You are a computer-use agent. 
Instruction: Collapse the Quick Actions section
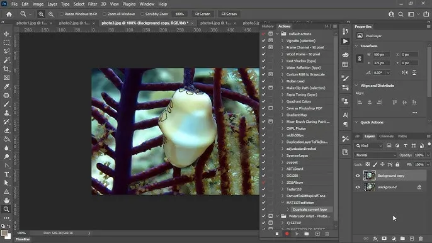point(356,122)
